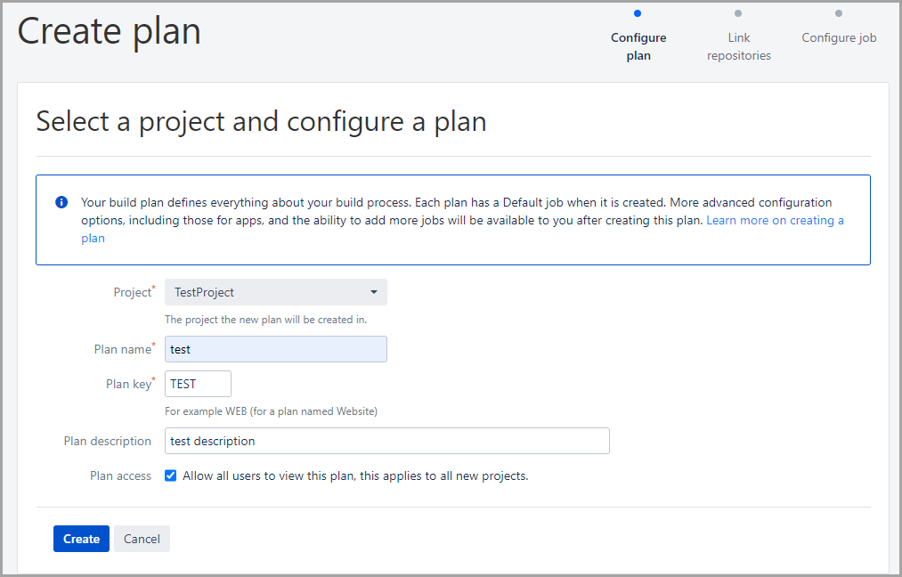This screenshot has height=577, width=902.
Task: Click the Plan key field showing TEST
Action: [x=198, y=384]
